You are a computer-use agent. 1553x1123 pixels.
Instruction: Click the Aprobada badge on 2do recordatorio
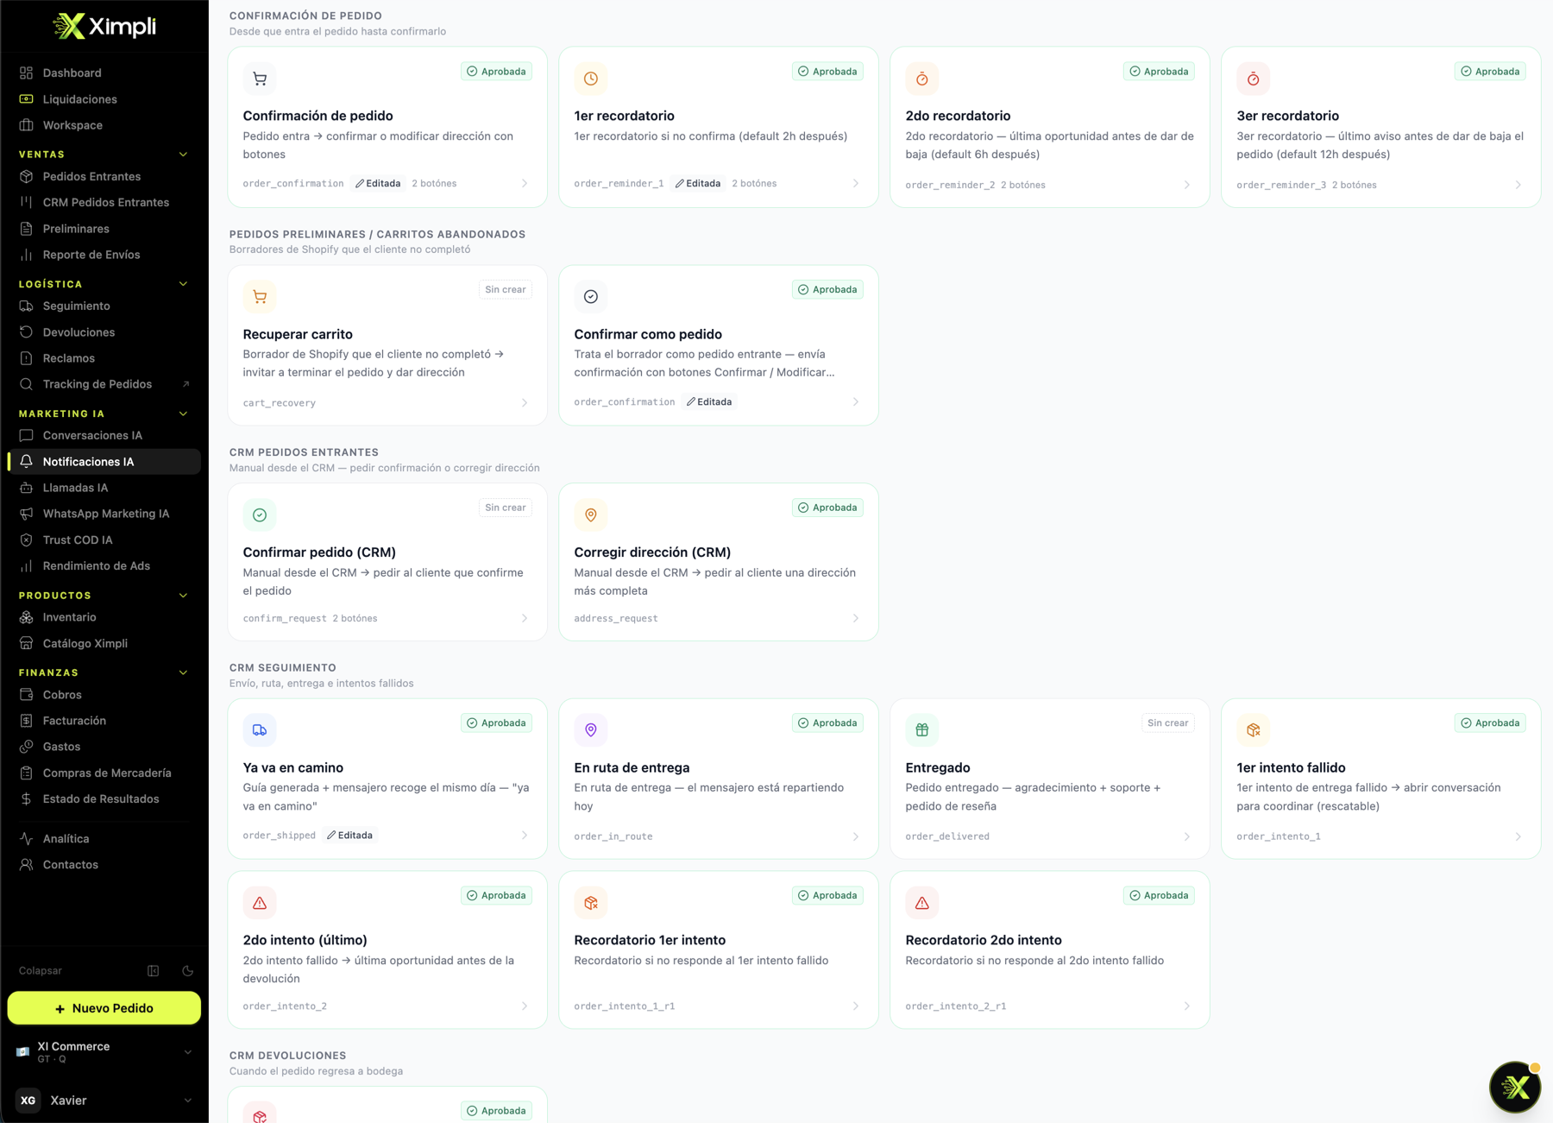click(x=1159, y=72)
